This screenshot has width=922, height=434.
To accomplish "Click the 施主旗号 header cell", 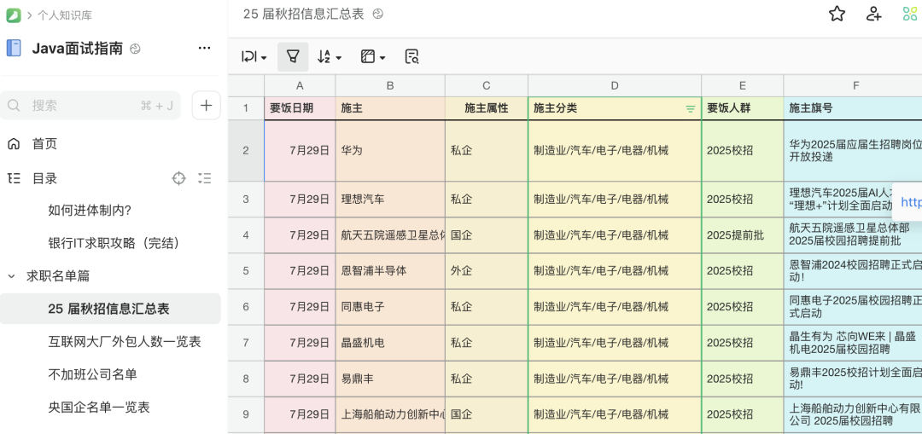I will pyautogui.click(x=853, y=108).
